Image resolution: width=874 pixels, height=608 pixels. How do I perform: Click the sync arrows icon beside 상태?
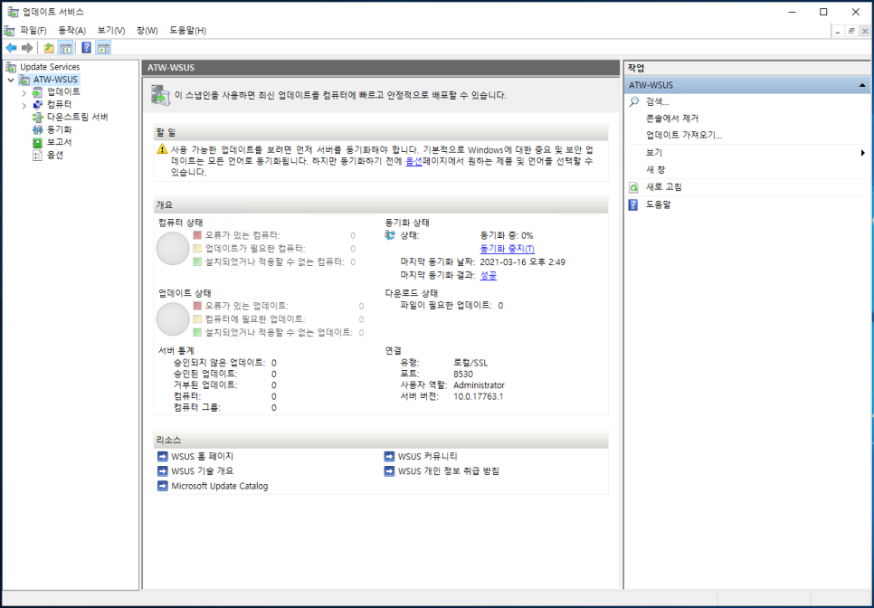tap(390, 236)
